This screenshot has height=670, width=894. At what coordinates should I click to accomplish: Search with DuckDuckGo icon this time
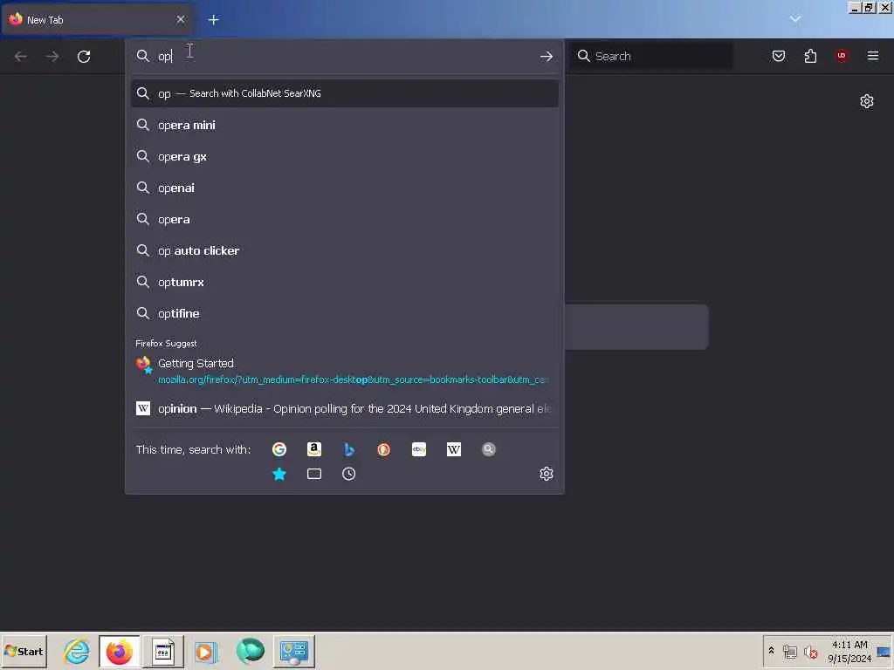click(384, 449)
